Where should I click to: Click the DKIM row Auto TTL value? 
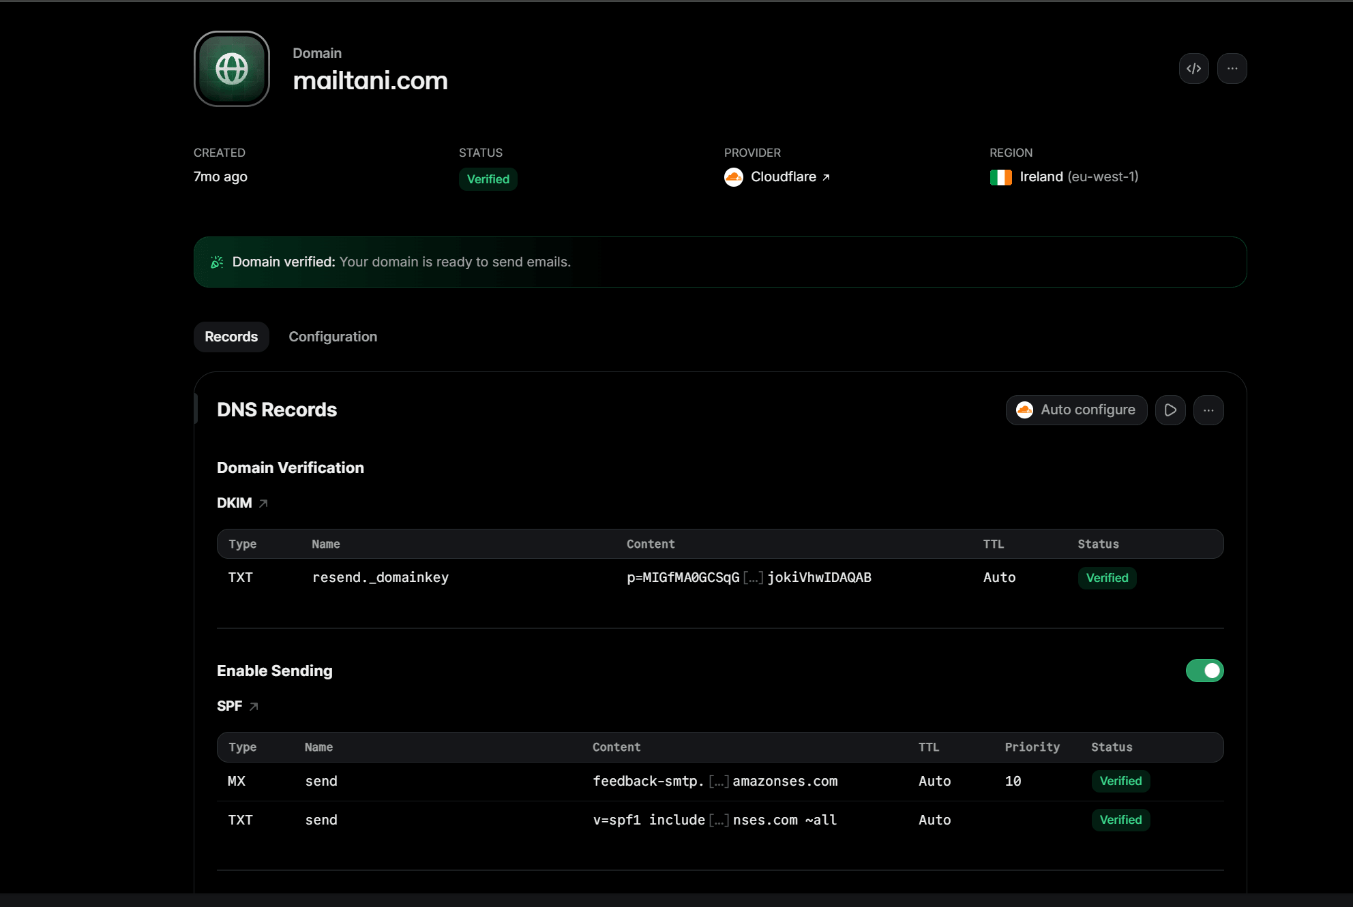click(999, 578)
